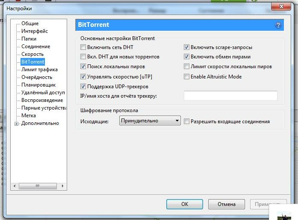Select Воспроизведение in the tree
The image size is (298, 220).
42,100
